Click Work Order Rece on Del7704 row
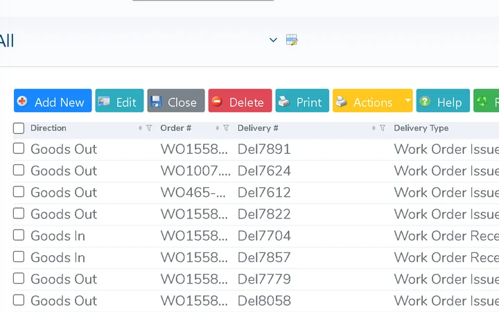 tap(446, 236)
